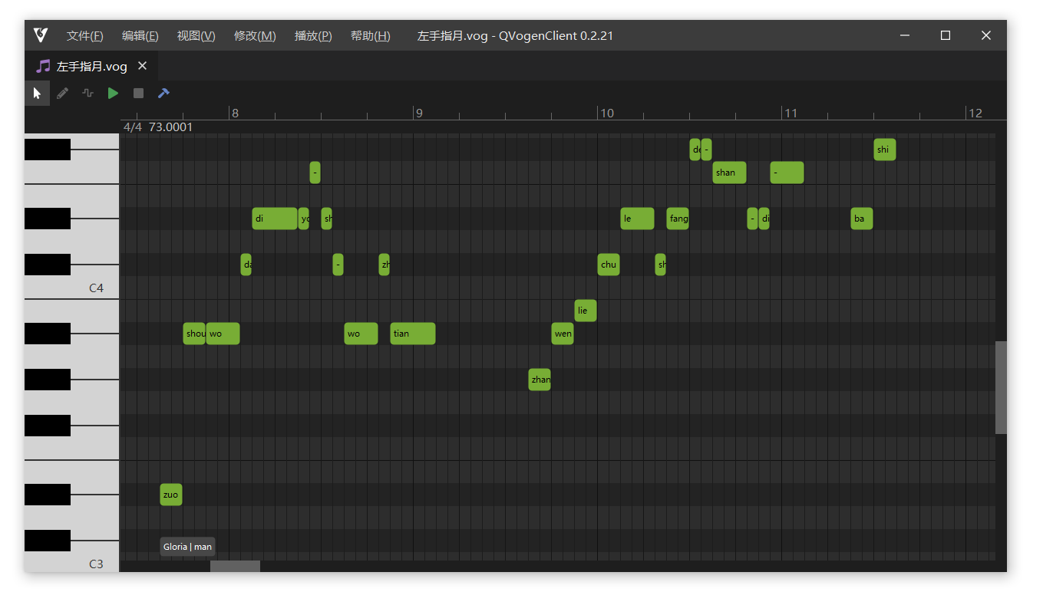Select the "le" note
This screenshot has height=605, width=1043.
coord(638,219)
